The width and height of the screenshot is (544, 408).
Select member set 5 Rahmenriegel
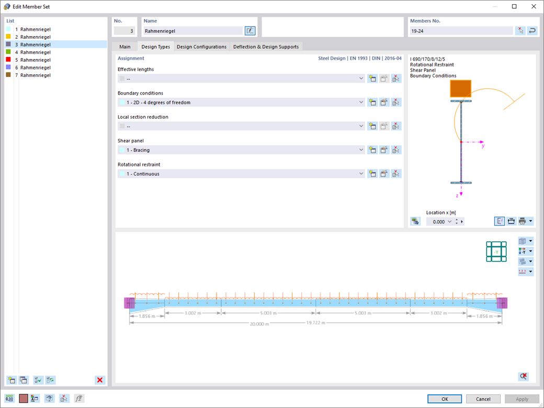click(56, 60)
